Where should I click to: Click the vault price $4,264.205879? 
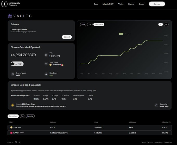coord(23,55)
